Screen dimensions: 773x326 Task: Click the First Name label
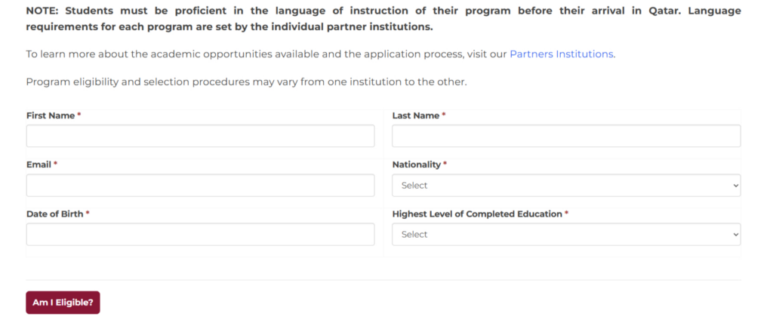pos(50,115)
